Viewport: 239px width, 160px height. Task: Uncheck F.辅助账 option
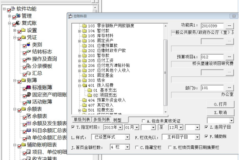tap(206, 136)
